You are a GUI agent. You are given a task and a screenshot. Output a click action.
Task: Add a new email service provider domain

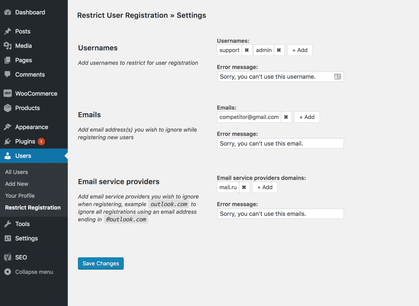click(x=265, y=187)
